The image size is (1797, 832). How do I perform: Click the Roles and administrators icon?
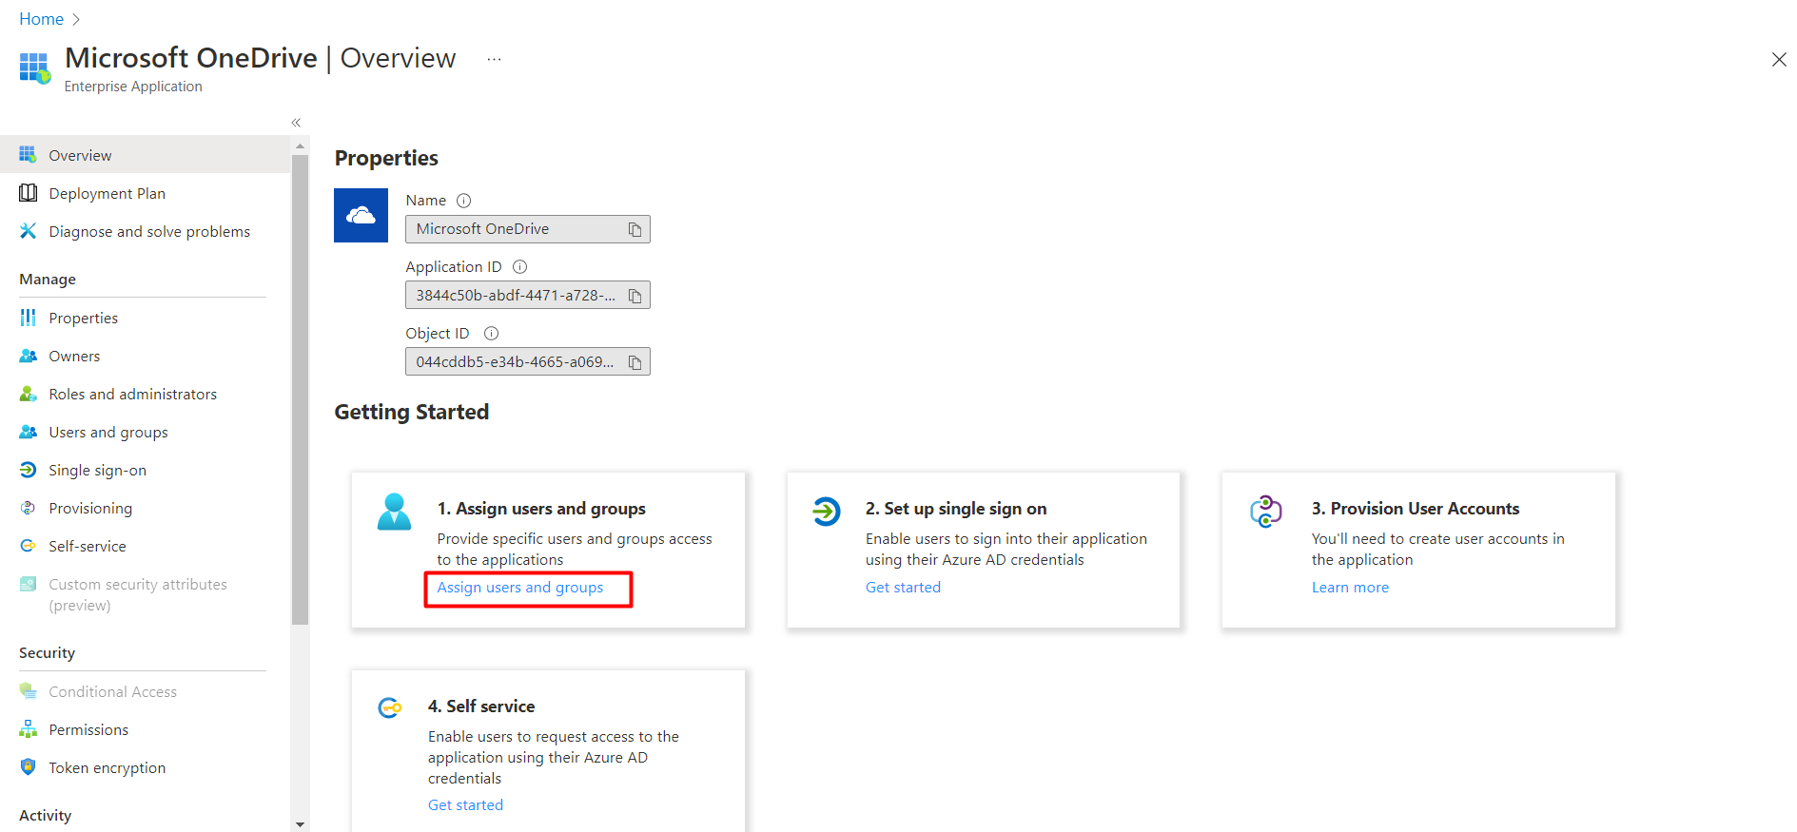pos(28,394)
